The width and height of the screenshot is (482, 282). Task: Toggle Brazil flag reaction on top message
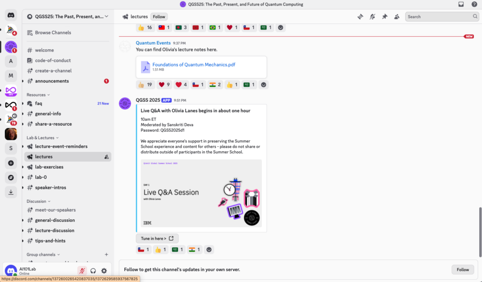215,27
